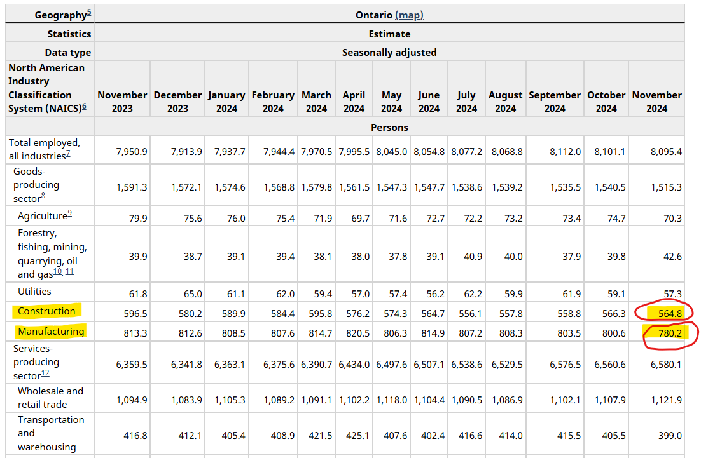Click Utilities December 2023 value 65.0
701x458 pixels.
tap(193, 294)
